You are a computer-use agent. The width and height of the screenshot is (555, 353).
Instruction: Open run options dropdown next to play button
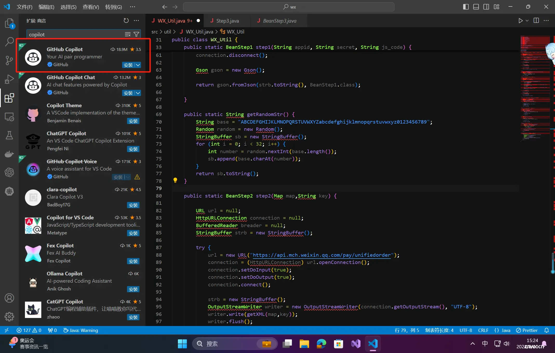point(527,21)
